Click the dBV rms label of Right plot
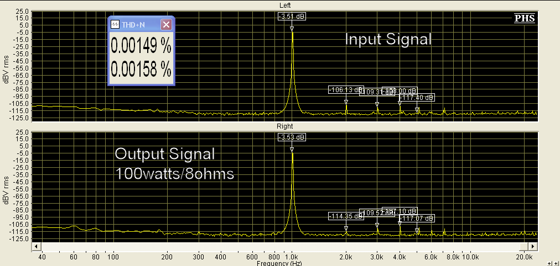 pyautogui.click(x=5, y=190)
